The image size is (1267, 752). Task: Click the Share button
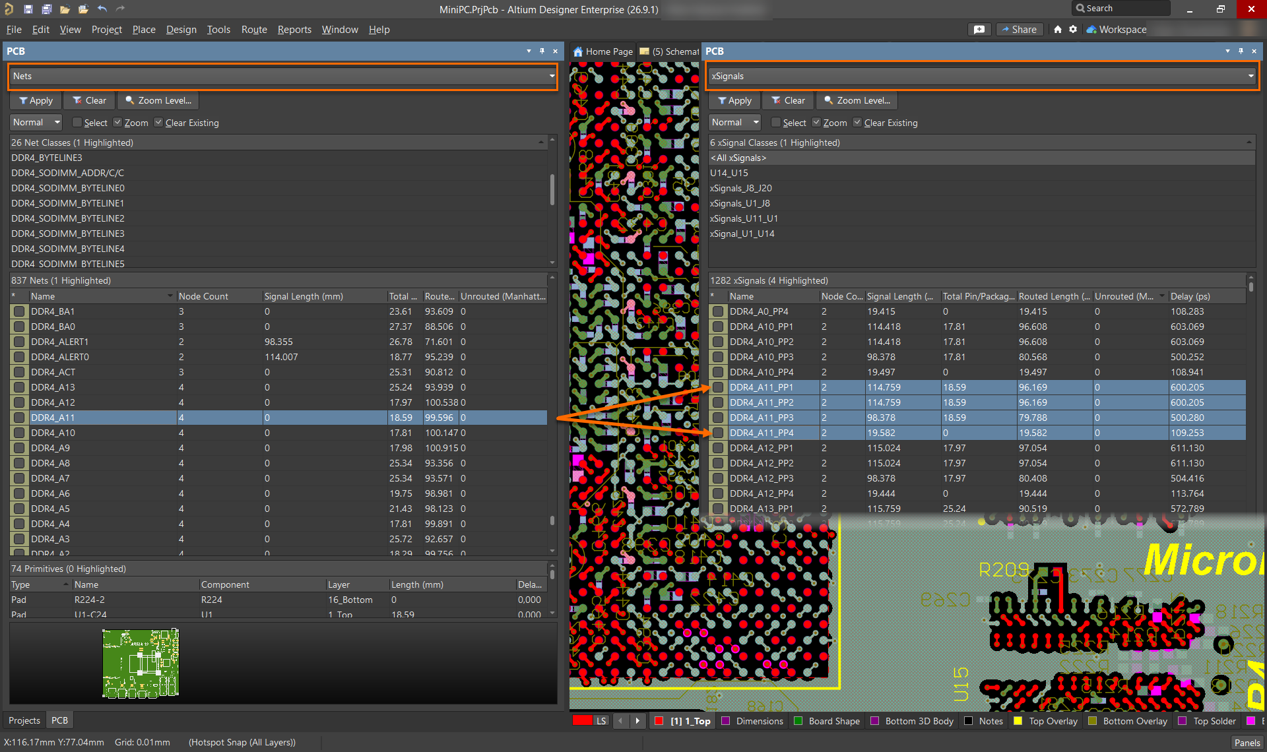[x=1020, y=30]
